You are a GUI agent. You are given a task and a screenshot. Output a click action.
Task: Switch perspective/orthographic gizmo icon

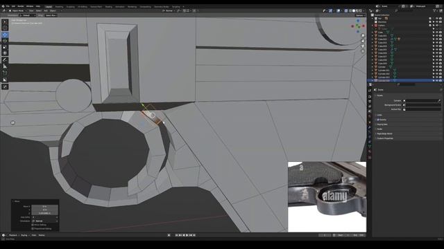click(x=363, y=51)
